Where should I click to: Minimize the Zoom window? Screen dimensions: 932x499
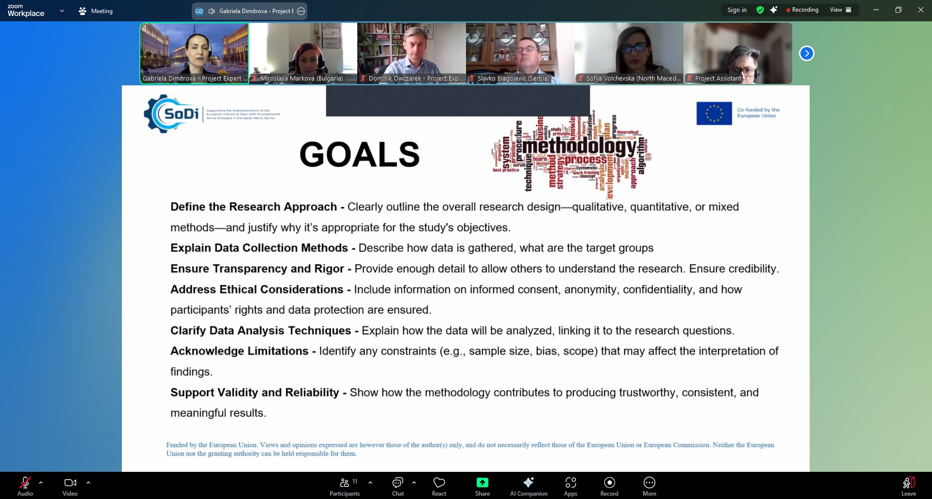pyautogui.click(x=876, y=10)
